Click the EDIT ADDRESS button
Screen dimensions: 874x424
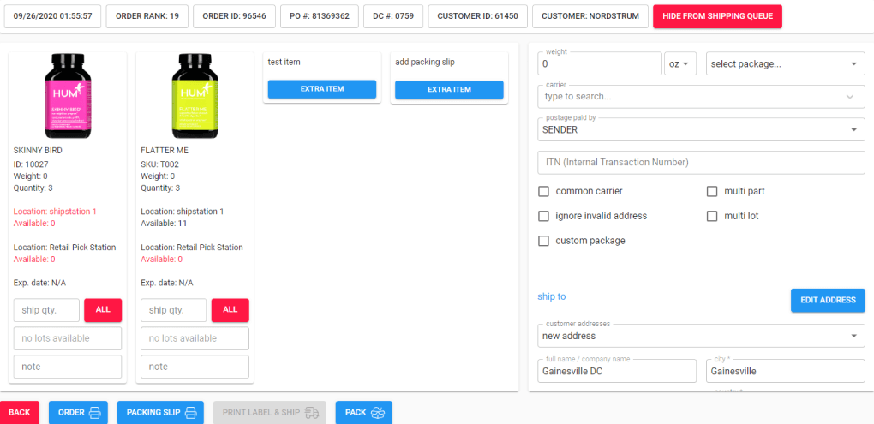[828, 300]
